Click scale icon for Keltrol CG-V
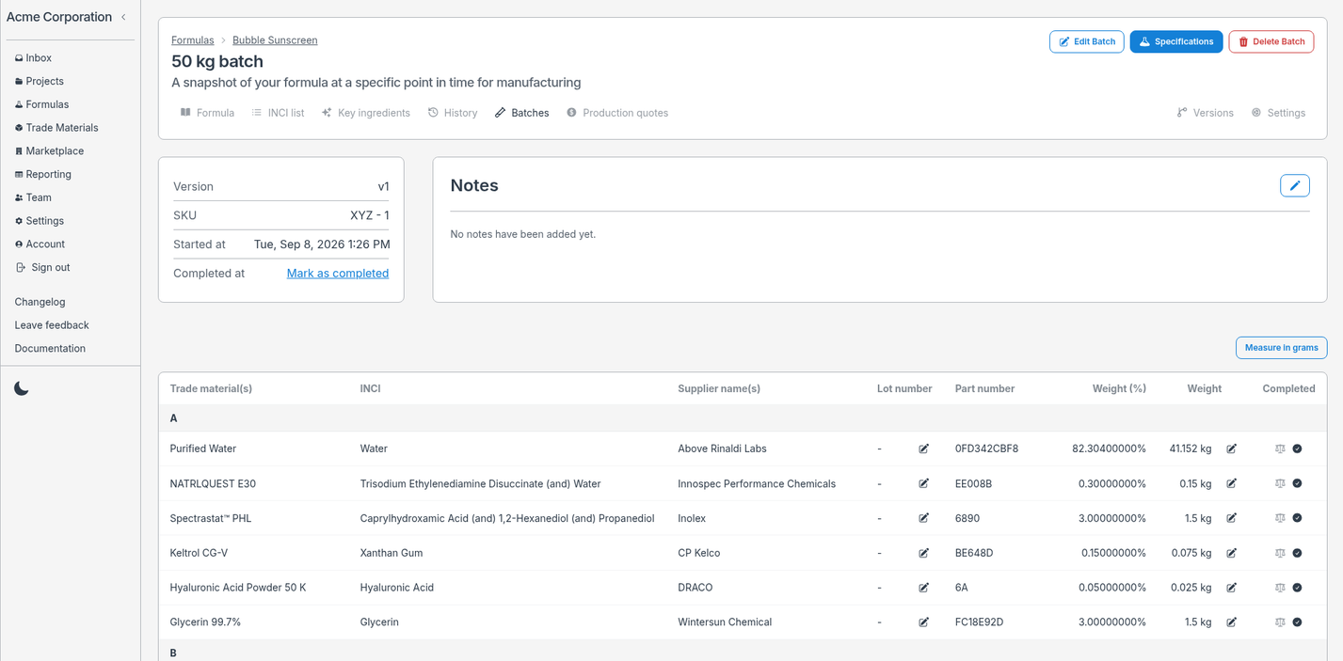Screen dimensions: 1343x661 pos(1280,553)
